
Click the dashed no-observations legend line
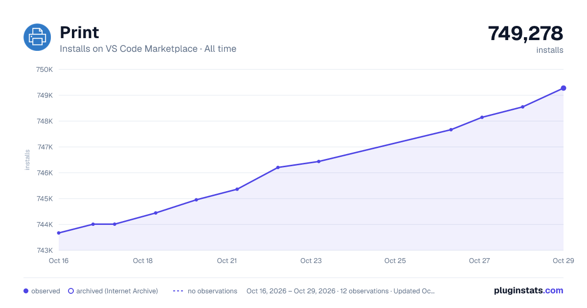point(178,291)
